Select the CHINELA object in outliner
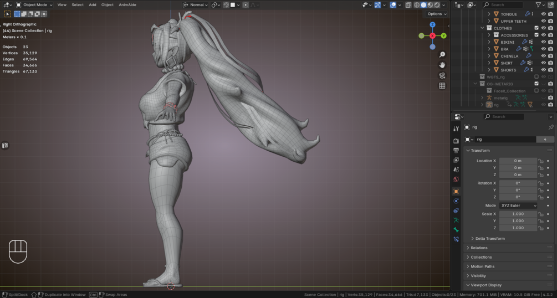The width and height of the screenshot is (557, 298). pyautogui.click(x=509, y=56)
